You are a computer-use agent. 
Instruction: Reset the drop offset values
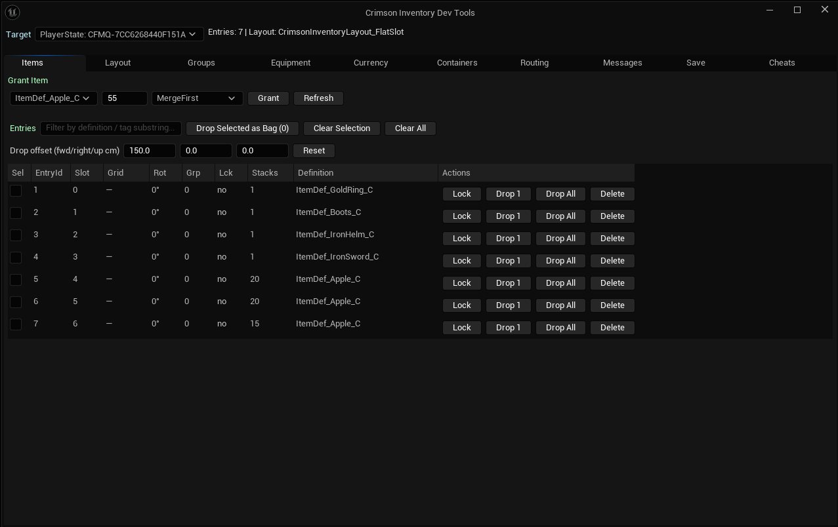(x=314, y=151)
